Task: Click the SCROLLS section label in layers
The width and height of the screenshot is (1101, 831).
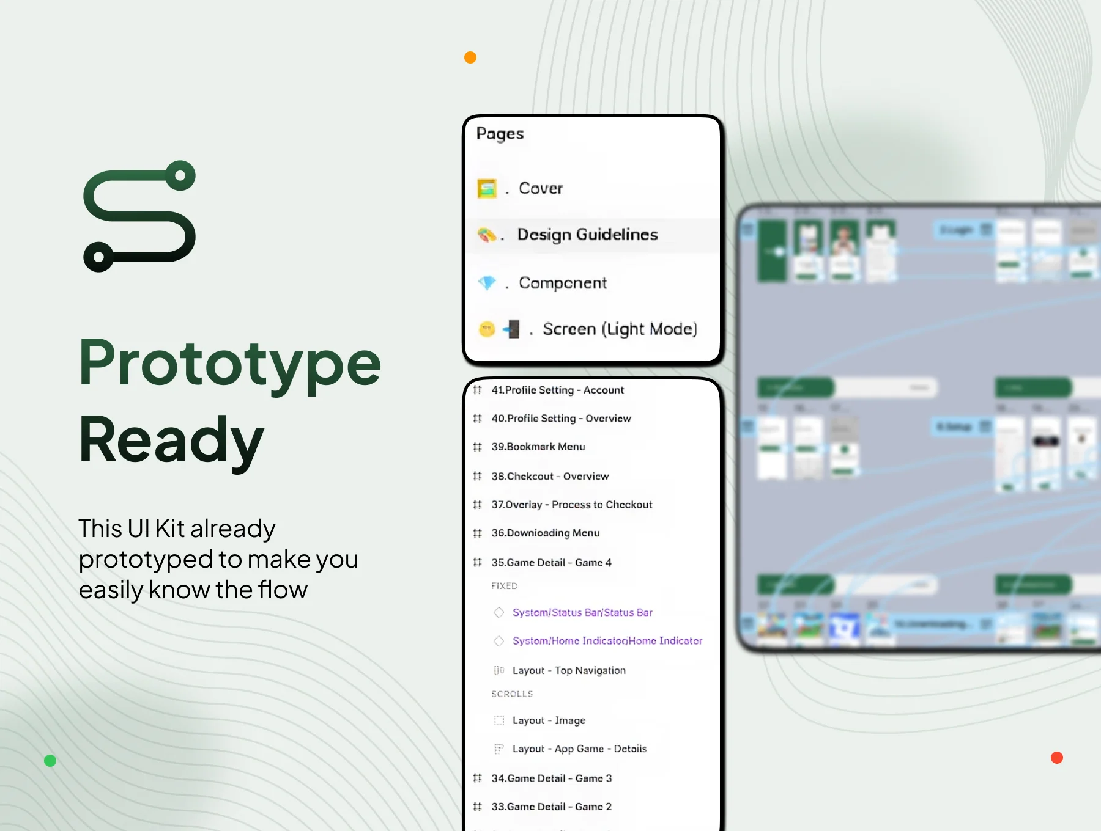Action: point(512,694)
